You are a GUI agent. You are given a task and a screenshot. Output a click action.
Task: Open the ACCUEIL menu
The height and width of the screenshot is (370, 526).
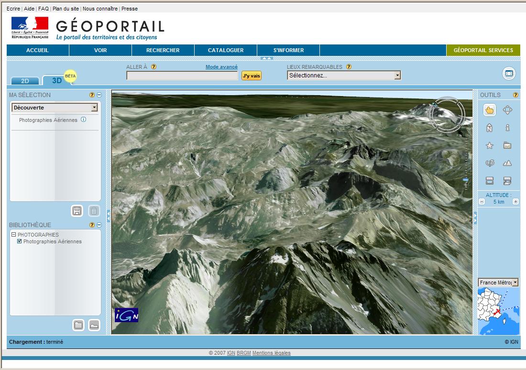38,50
